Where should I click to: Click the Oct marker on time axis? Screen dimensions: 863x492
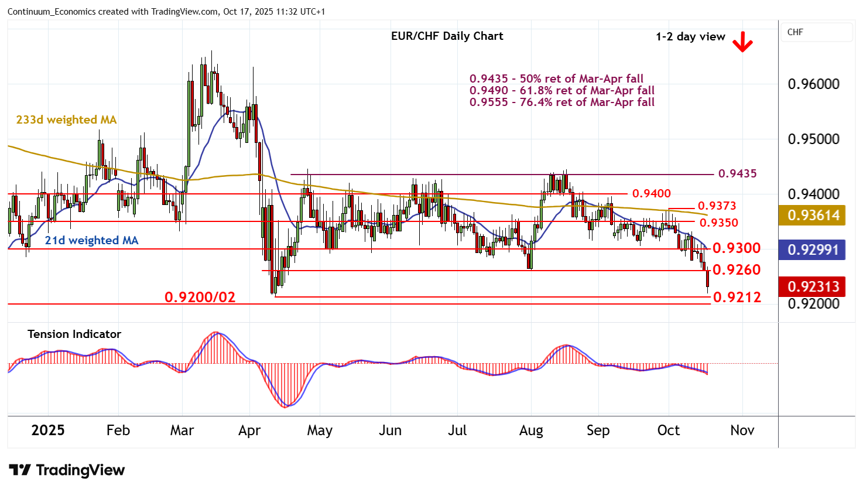pos(668,430)
